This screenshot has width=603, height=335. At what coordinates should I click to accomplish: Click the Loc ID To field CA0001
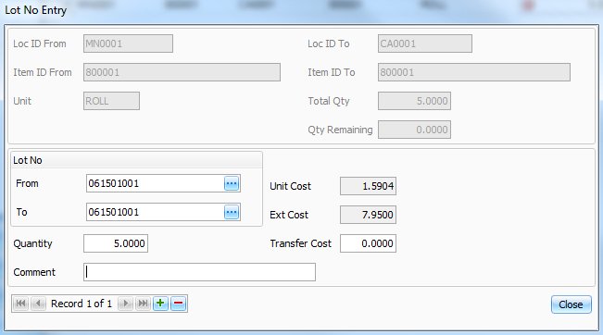point(425,43)
